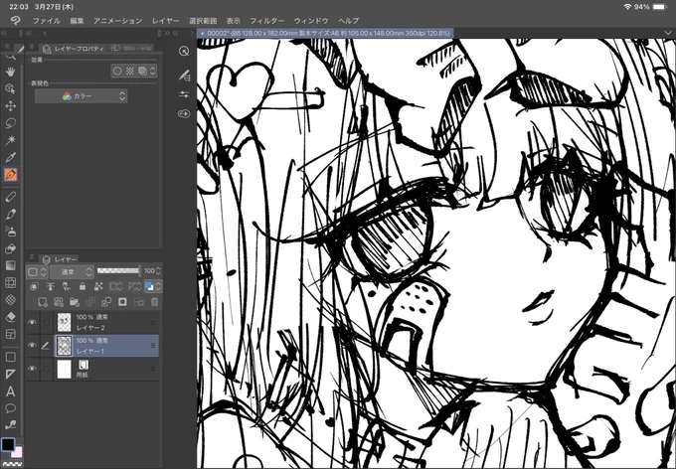Image resolution: width=676 pixels, height=469 pixels.
Task: Toggle Border effect circle in layer property
Action: pyautogui.click(x=117, y=72)
